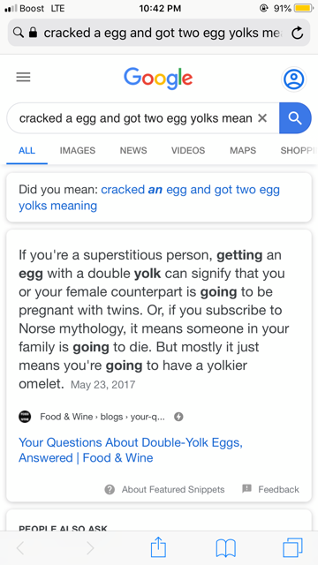
Task: Focus the Google search text field
Action: pyautogui.click(x=135, y=117)
